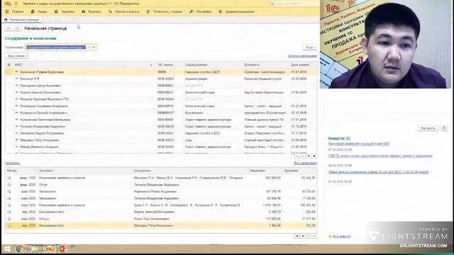
Task: Open the Налоги и взносы menu section
Action: [x=123, y=11]
